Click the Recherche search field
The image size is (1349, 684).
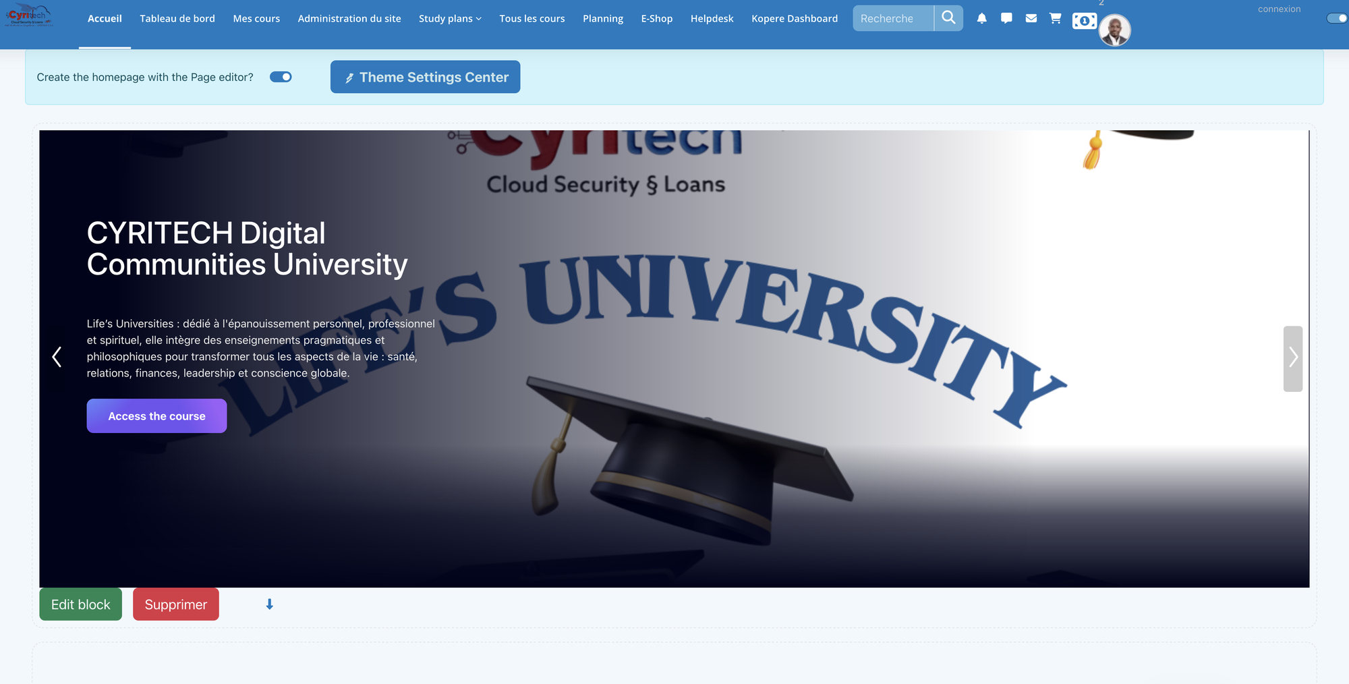[x=892, y=19]
